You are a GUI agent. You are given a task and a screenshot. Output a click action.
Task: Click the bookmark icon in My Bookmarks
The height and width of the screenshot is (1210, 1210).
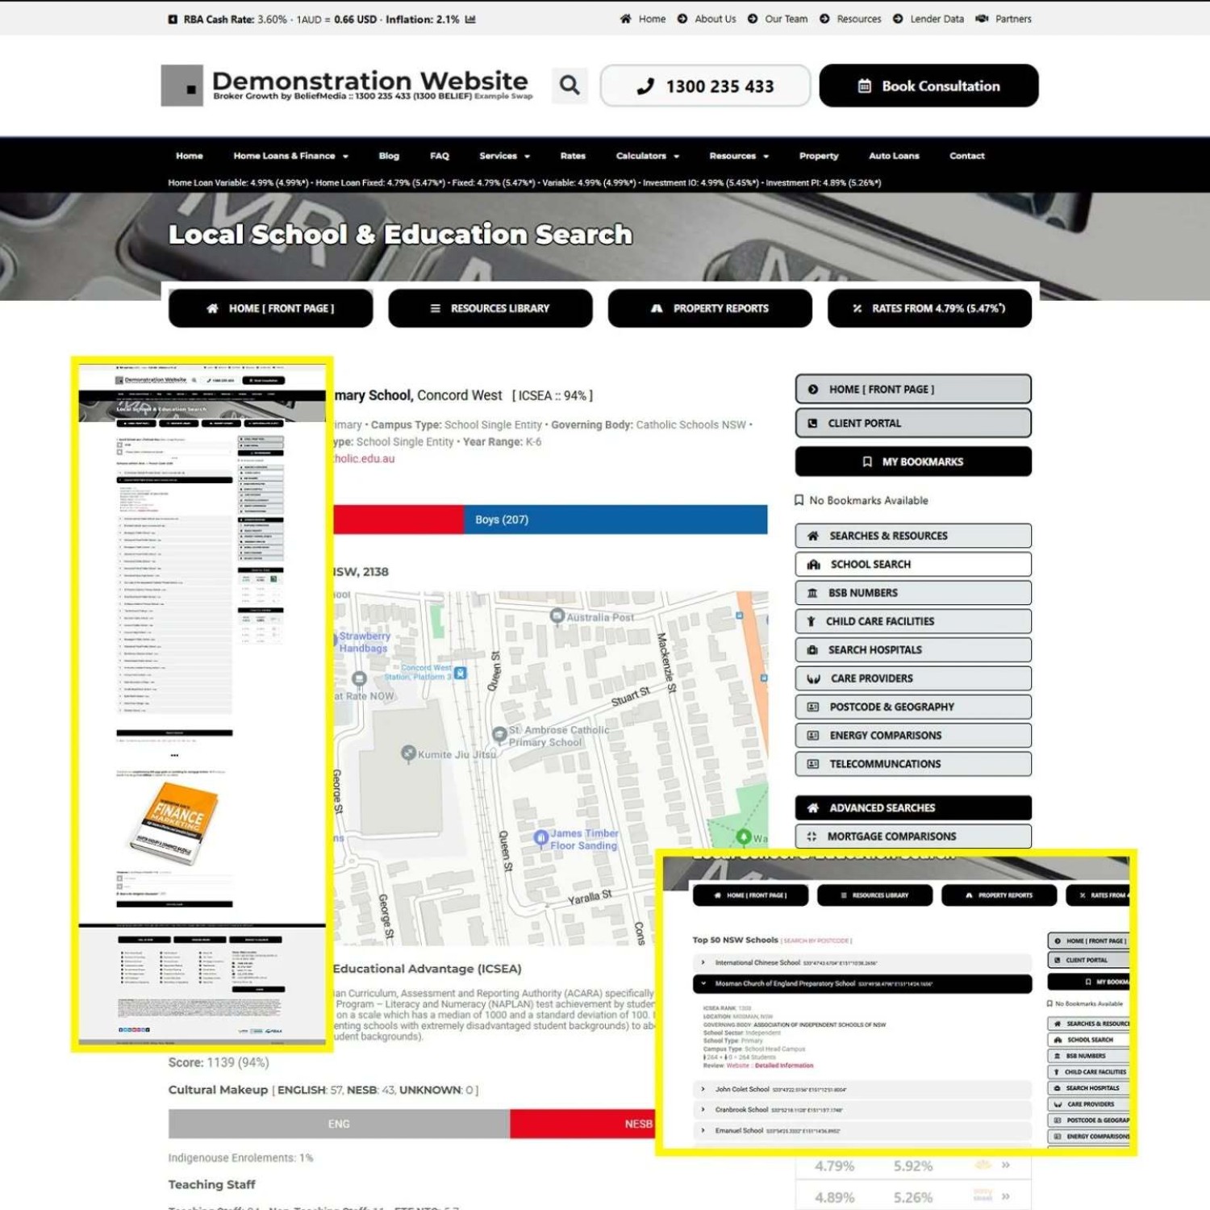867,462
